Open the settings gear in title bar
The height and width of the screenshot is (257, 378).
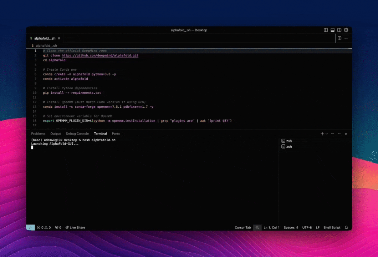[x=346, y=30]
